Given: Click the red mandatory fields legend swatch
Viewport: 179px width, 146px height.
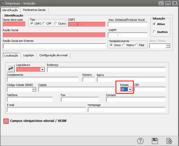Looking at the screenshot, I should click(x=6, y=121).
